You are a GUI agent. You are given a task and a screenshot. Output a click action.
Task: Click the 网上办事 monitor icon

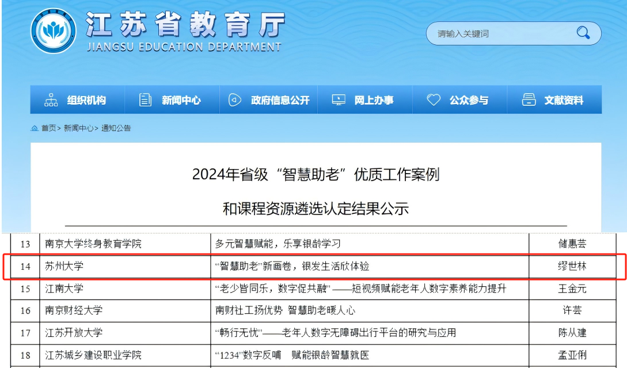(x=339, y=100)
